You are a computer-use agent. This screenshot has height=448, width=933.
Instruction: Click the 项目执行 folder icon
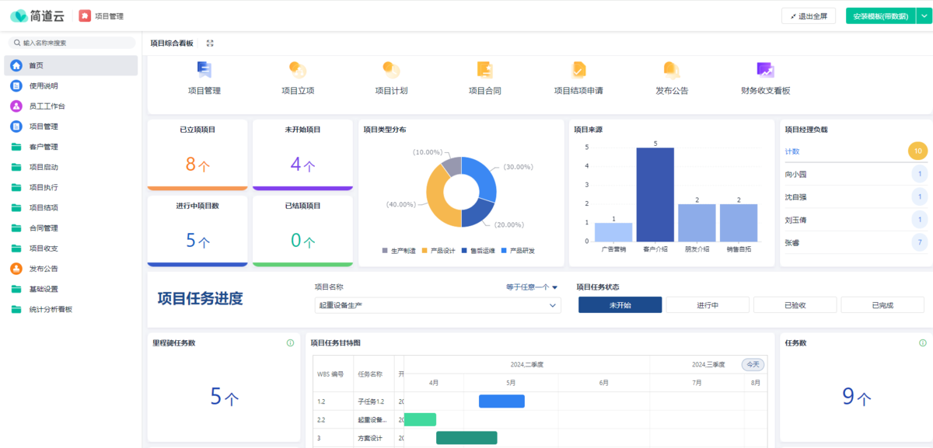pyautogui.click(x=16, y=187)
